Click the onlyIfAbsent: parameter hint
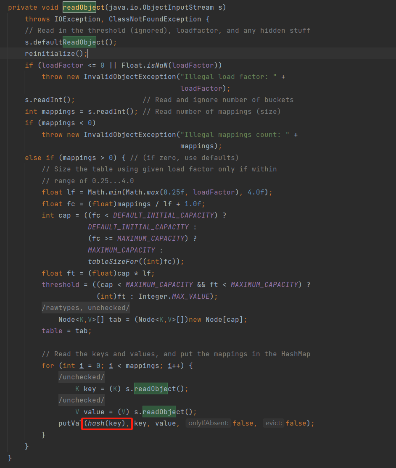The width and height of the screenshot is (396, 468). coord(209,423)
